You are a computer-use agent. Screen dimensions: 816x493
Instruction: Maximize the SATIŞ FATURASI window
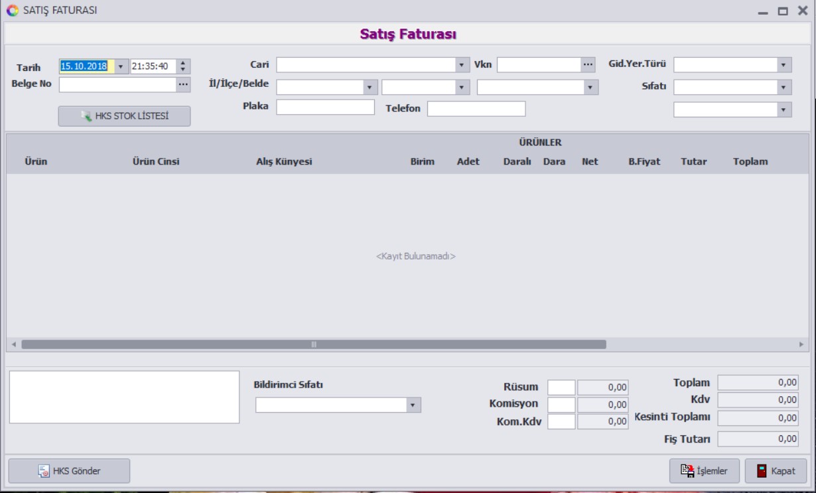pos(783,11)
